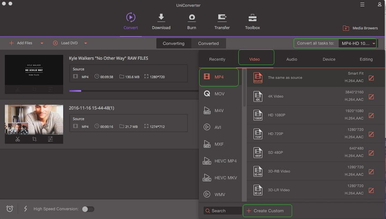Open Convert all tasks to format dropdown

click(357, 43)
